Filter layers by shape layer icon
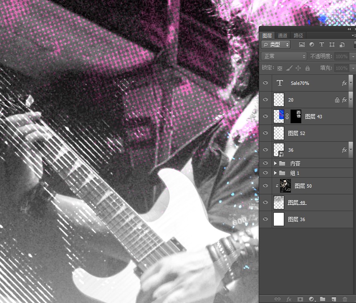The height and width of the screenshot is (303, 356). coord(332,45)
